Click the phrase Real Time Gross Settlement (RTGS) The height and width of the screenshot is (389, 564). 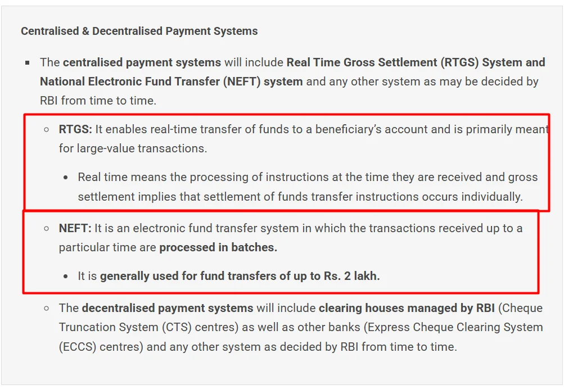383,62
